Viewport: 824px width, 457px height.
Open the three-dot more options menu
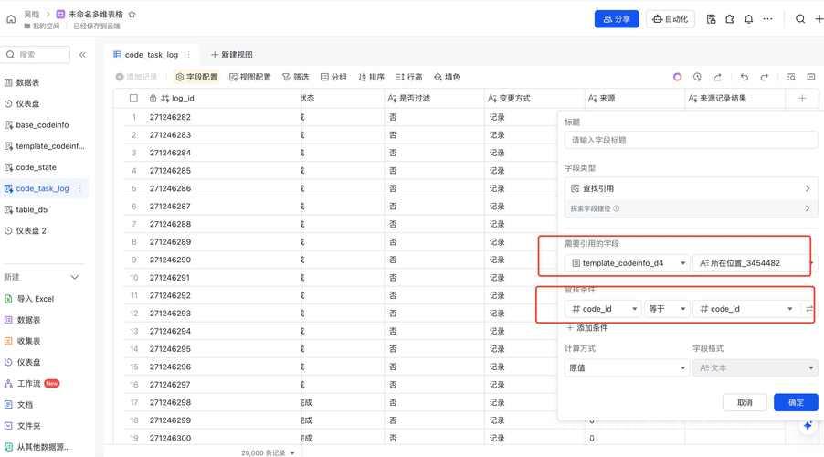tap(767, 19)
